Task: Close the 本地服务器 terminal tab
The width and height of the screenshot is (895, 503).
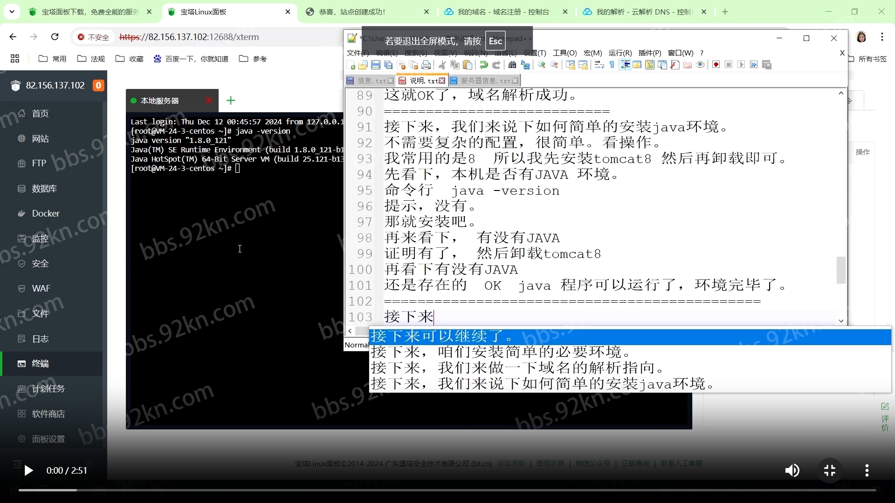Action: click(209, 101)
